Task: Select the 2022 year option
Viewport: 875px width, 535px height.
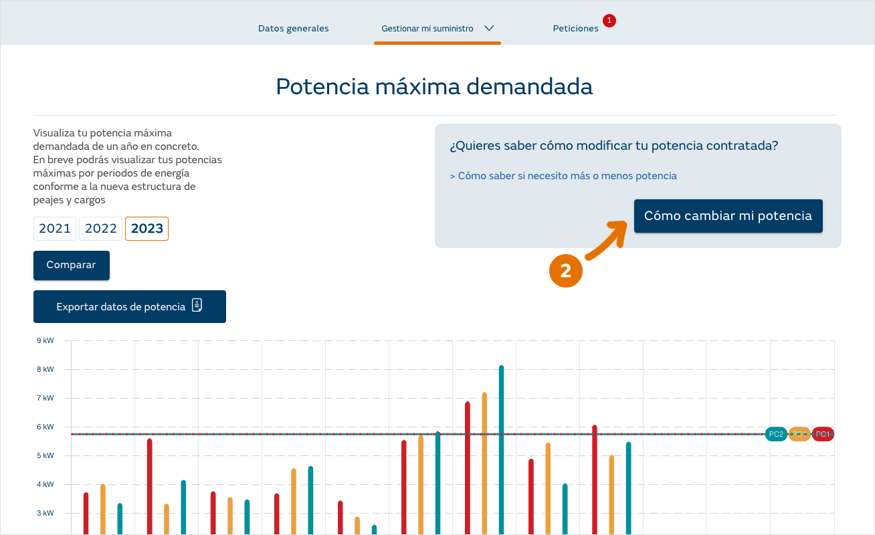Action: [101, 229]
